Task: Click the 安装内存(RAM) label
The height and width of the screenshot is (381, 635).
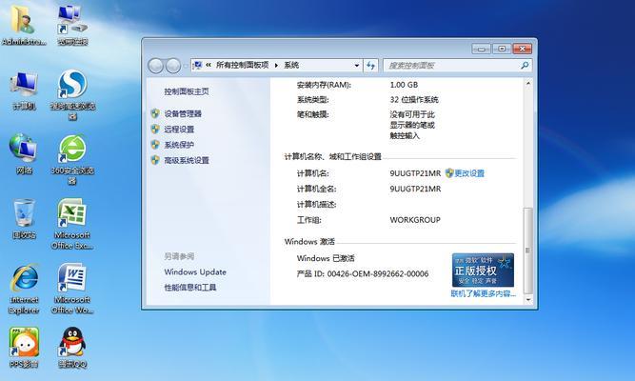Action: coord(324,85)
